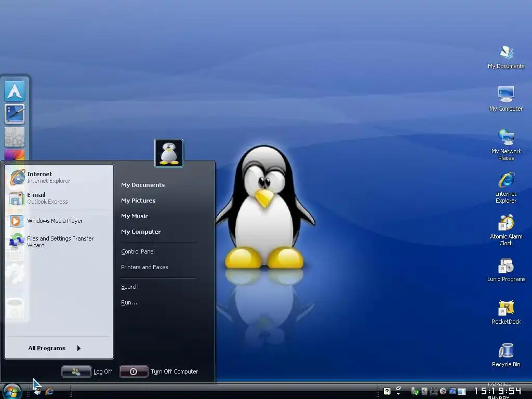The width and height of the screenshot is (532, 399).
Task: Open Printers and Faxes
Action: [x=144, y=267]
